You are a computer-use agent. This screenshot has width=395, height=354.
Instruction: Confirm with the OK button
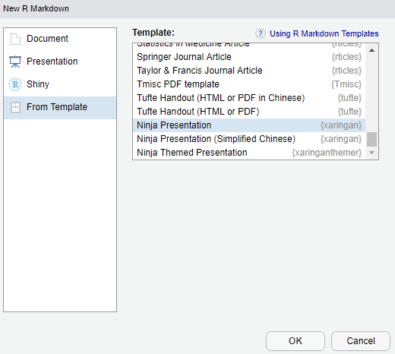pyautogui.click(x=295, y=341)
